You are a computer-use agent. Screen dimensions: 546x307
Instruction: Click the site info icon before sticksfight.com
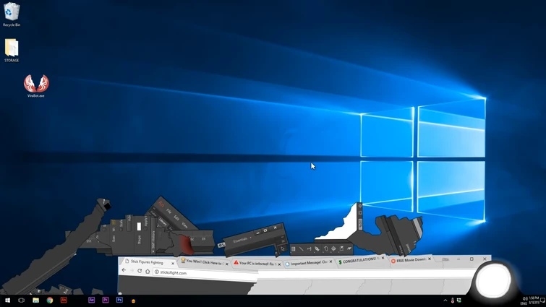(x=157, y=272)
